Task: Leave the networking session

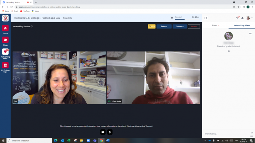Action: [194, 26]
